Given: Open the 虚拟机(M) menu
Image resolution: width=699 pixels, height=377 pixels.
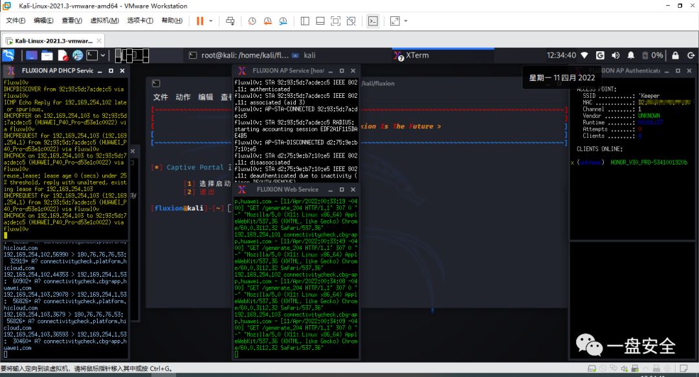Looking at the screenshot, I should pyautogui.click(x=104, y=21).
